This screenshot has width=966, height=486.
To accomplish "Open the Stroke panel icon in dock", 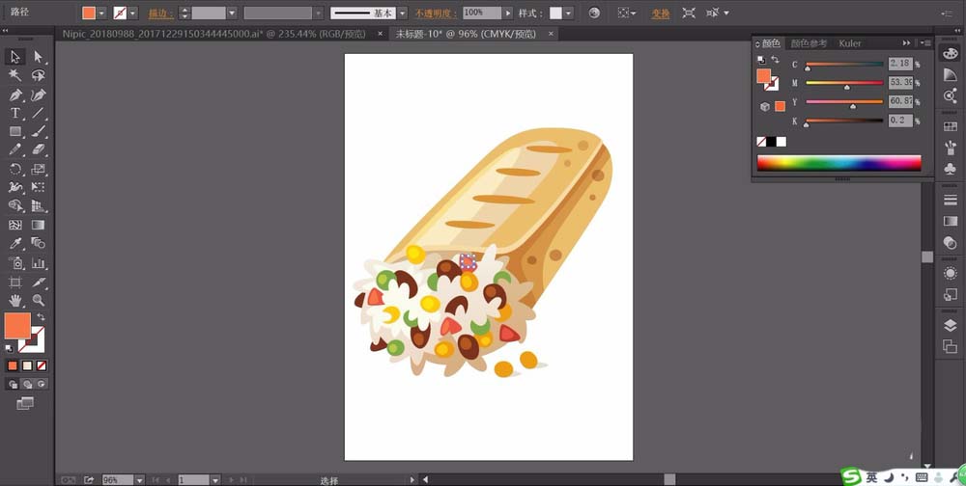I will click(950, 200).
